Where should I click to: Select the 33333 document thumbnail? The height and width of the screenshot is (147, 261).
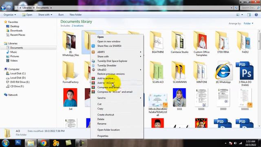tap(223, 99)
